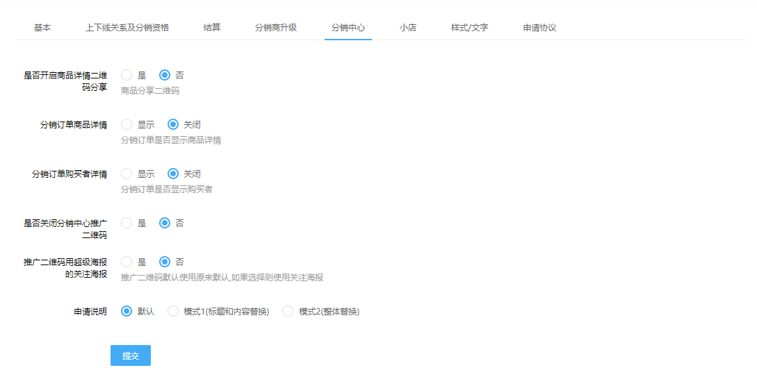Select the 分销中心 tab
757x386 pixels.
point(348,28)
